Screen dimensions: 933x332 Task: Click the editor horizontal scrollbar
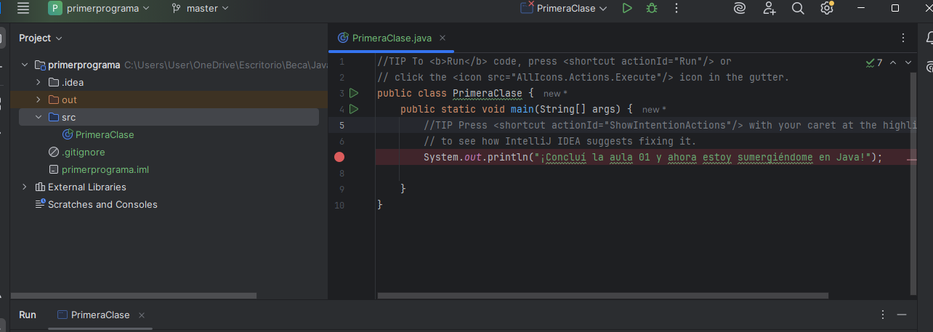click(602, 296)
